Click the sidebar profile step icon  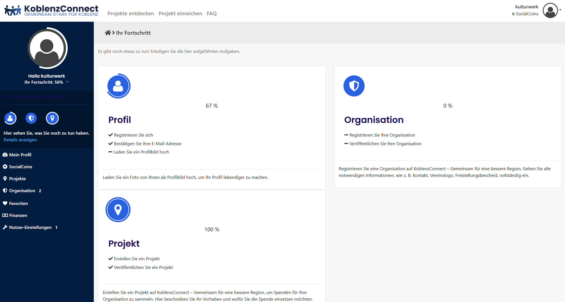pos(10,118)
